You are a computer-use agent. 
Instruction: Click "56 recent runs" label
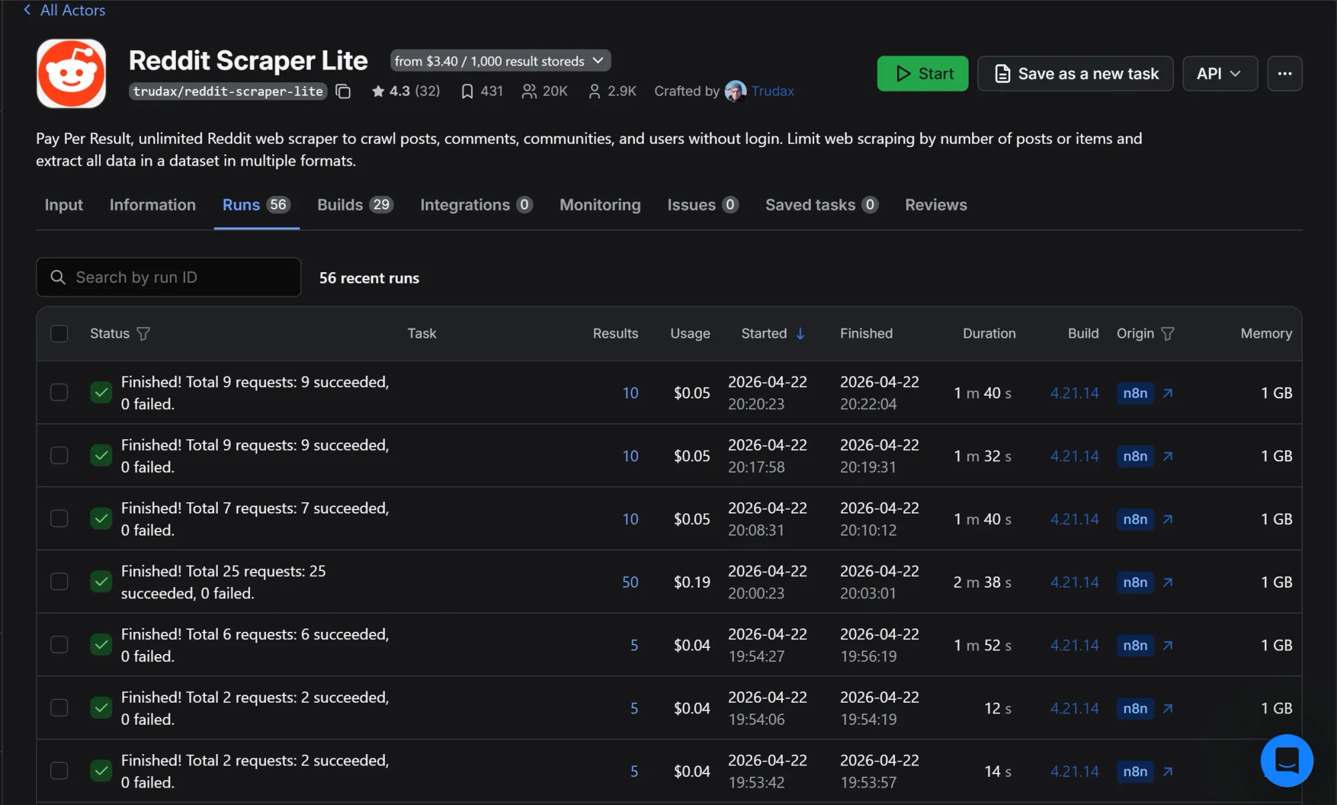(x=369, y=278)
